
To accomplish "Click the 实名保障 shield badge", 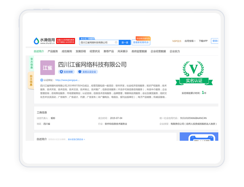I will [67, 72].
